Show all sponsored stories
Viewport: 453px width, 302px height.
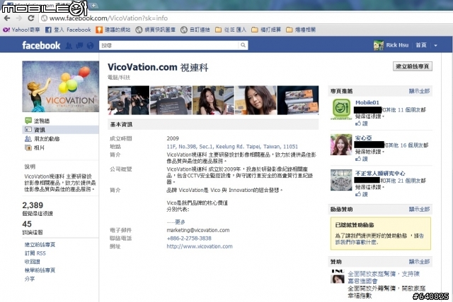(419, 210)
